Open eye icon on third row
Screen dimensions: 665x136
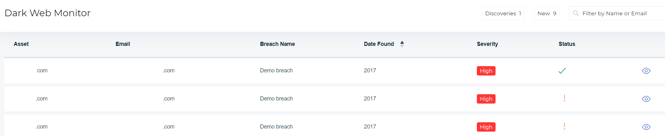click(x=646, y=127)
